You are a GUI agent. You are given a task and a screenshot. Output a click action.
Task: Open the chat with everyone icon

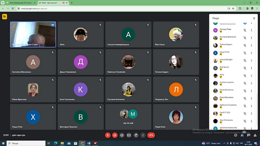point(248,135)
